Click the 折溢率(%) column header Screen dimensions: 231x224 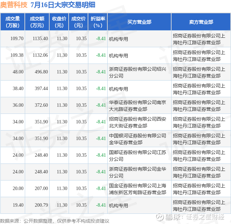[98, 22]
